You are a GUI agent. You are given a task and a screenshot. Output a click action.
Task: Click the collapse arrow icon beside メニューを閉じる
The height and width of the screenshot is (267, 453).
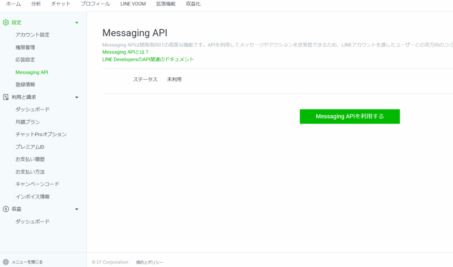tap(6, 262)
